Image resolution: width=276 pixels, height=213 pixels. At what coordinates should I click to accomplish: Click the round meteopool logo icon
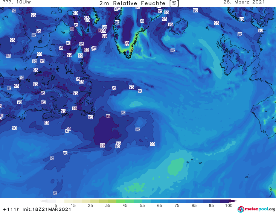pos(241,209)
